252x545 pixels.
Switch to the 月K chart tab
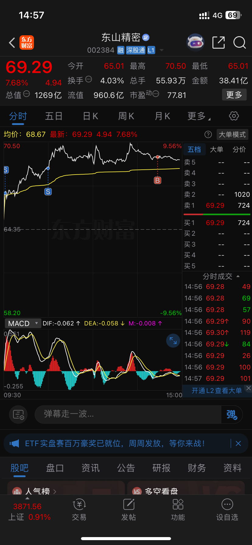[x=162, y=116]
